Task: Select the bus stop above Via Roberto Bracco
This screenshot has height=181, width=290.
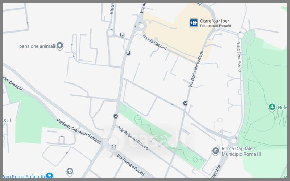Action: pos(116,116)
